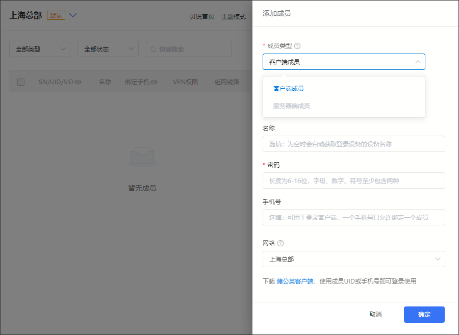Open the 网络 上海总部 dropdown
Image resolution: width=459 pixels, height=335 pixels.
(353, 259)
